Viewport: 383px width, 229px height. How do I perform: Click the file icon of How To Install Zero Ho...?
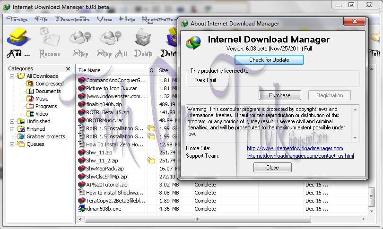[x=81, y=144]
